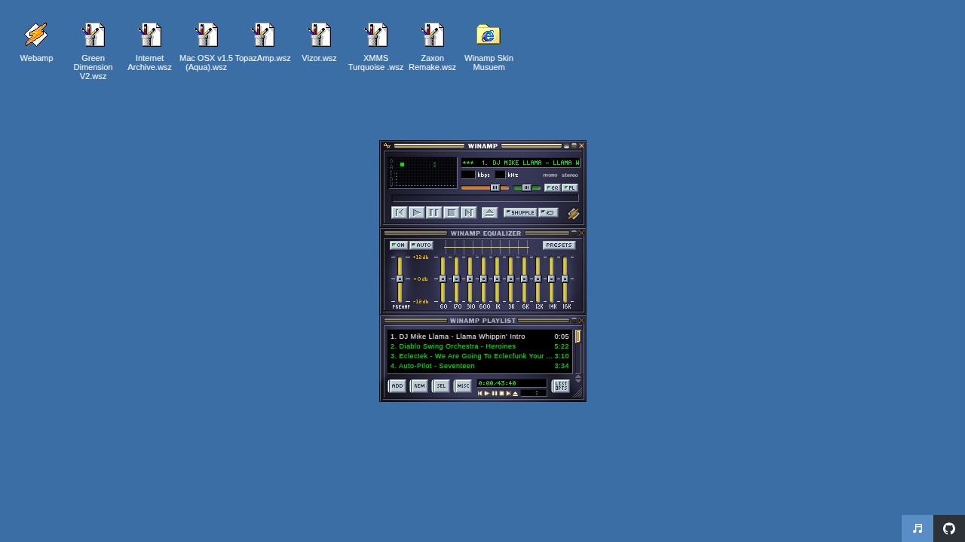Screen dimensions: 965x542
Task: Click the 3K equalizer band slider
Action: coord(510,279)
